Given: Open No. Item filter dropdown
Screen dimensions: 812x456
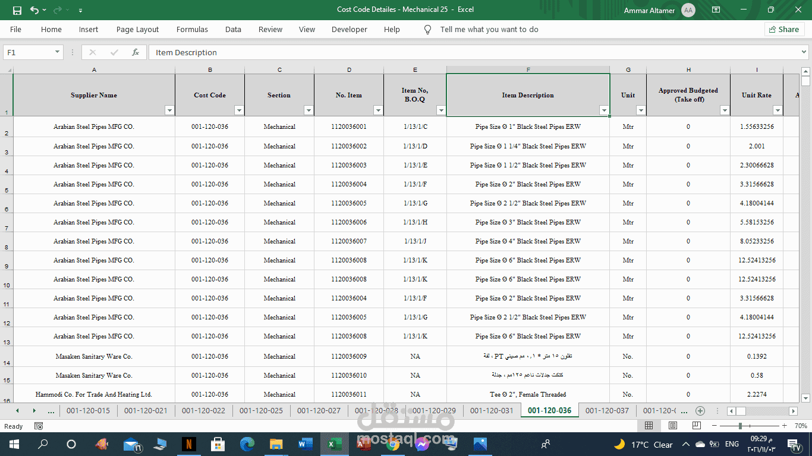Looking at the screenshot, I should point(378,110).
